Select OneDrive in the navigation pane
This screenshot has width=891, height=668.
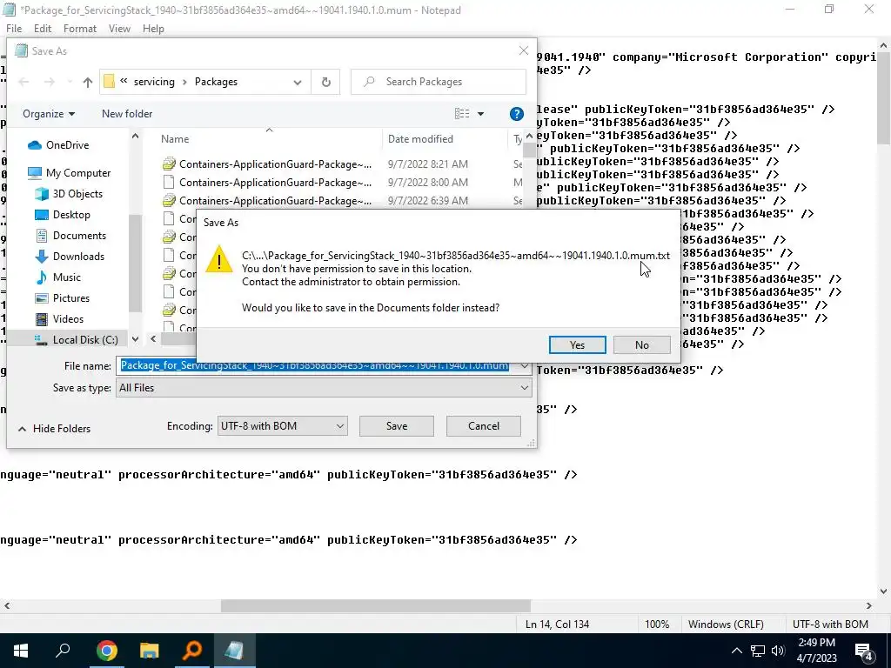(58, 145)
